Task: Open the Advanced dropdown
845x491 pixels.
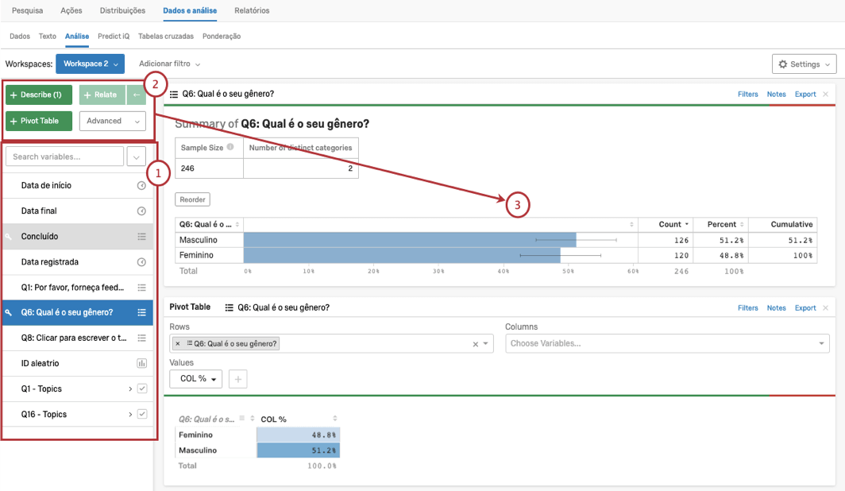Action: [x=113, y=122]
